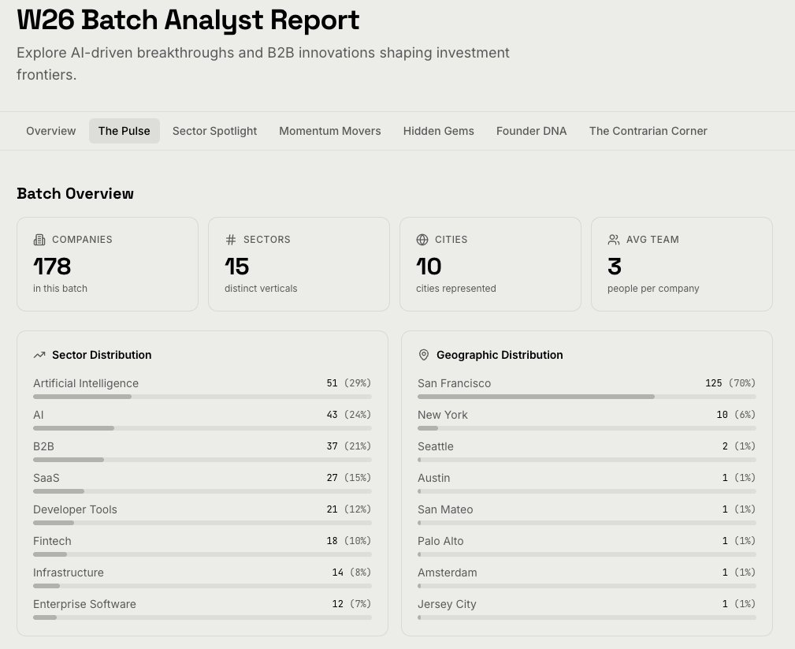Click the 'cities represented' caption

click(456, 288)
